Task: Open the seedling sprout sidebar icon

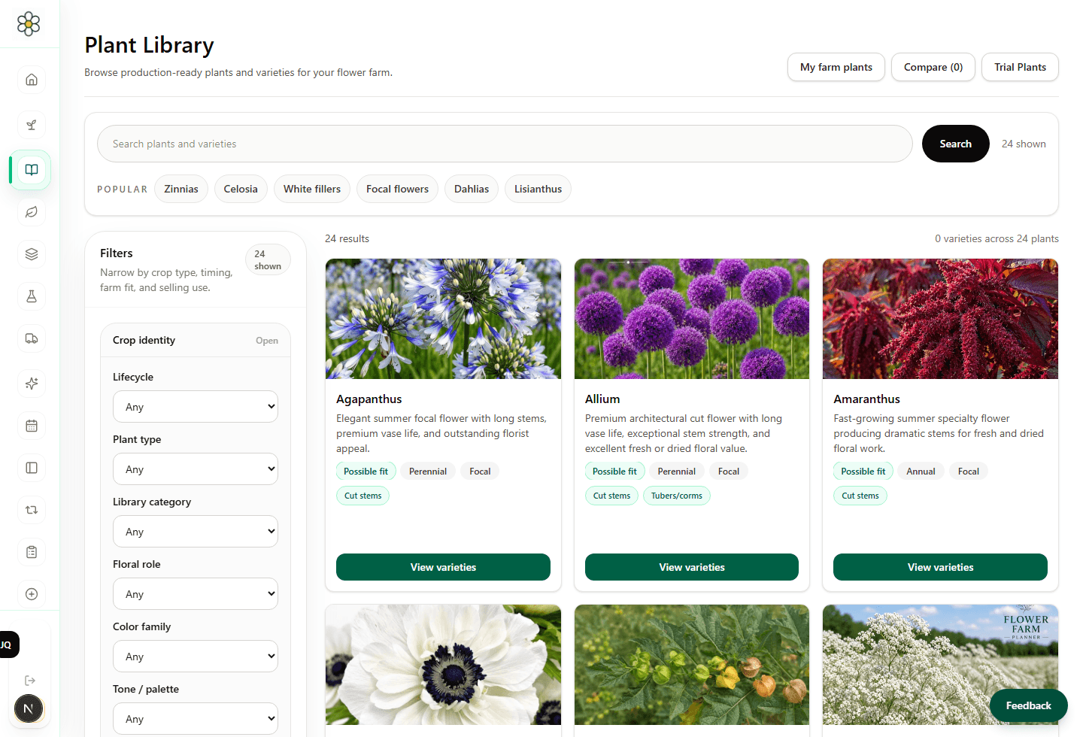Action: click(x=32, y=125)
